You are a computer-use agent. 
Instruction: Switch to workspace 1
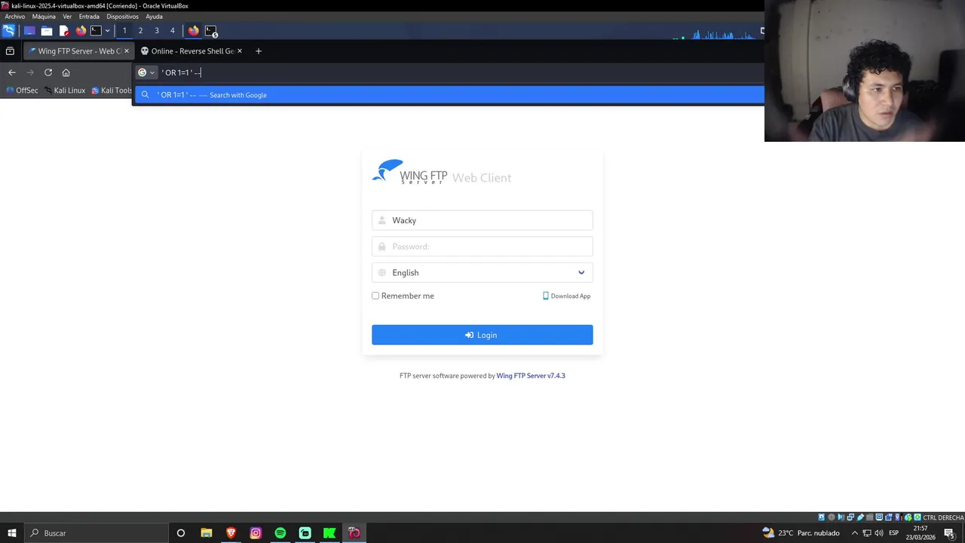124,31
